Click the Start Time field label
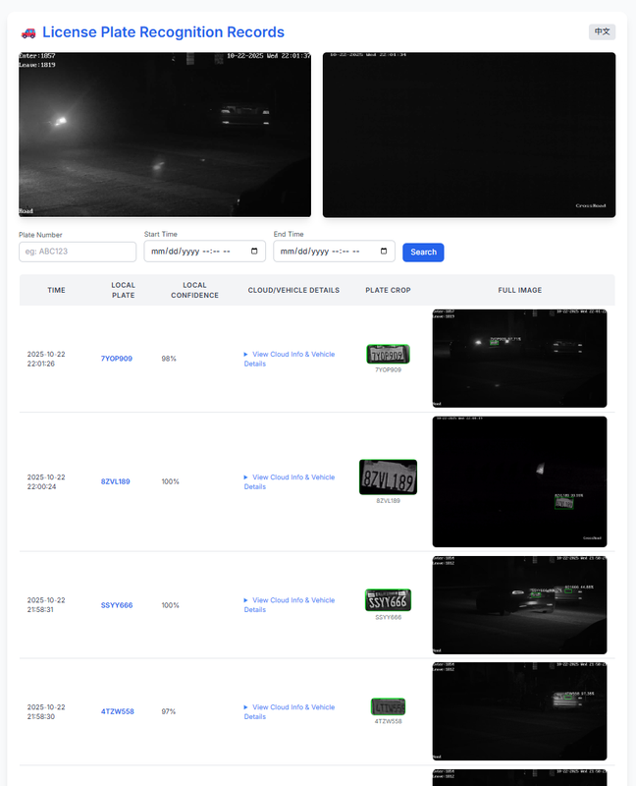This screenshot has height=786, width=636. click(161, 234)
